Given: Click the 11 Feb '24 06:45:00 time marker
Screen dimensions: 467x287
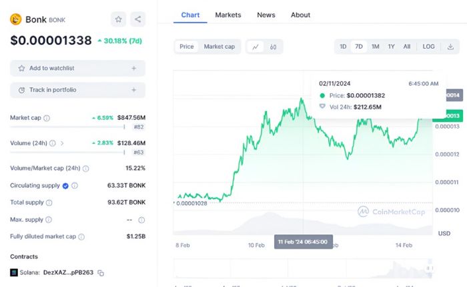Looking at the screenshot, I should pyautogui.click(x=303, y=242).
